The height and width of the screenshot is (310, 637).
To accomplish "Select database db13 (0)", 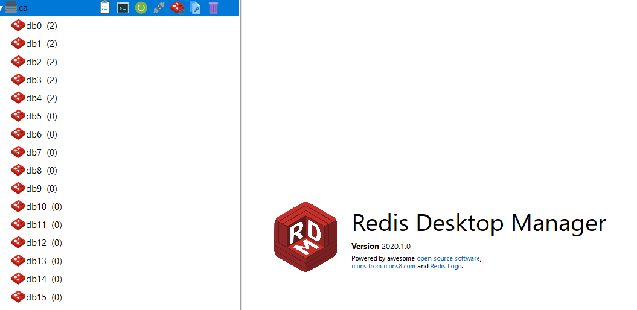I will point(44,261).
